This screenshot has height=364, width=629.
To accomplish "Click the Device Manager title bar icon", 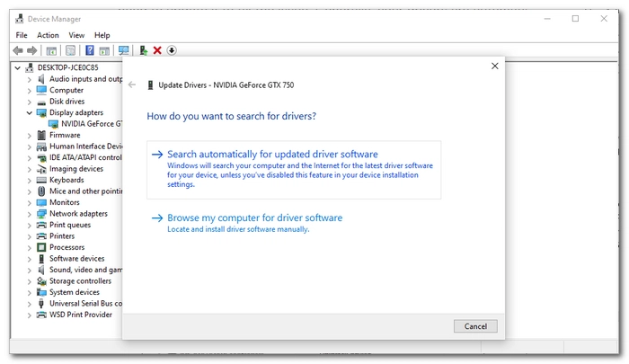I will coord(19,19).
